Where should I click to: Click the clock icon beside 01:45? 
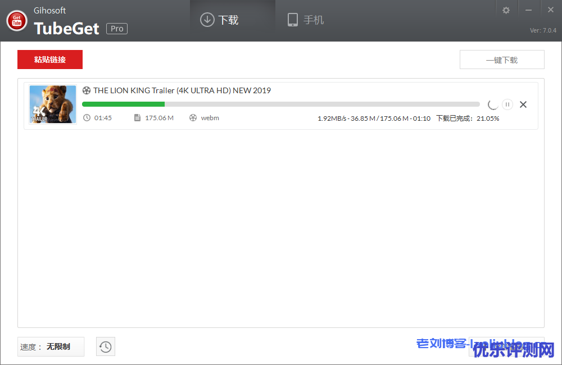87,117
